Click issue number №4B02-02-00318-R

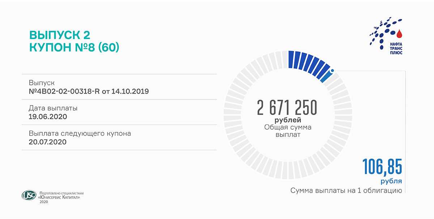(64, 91)
